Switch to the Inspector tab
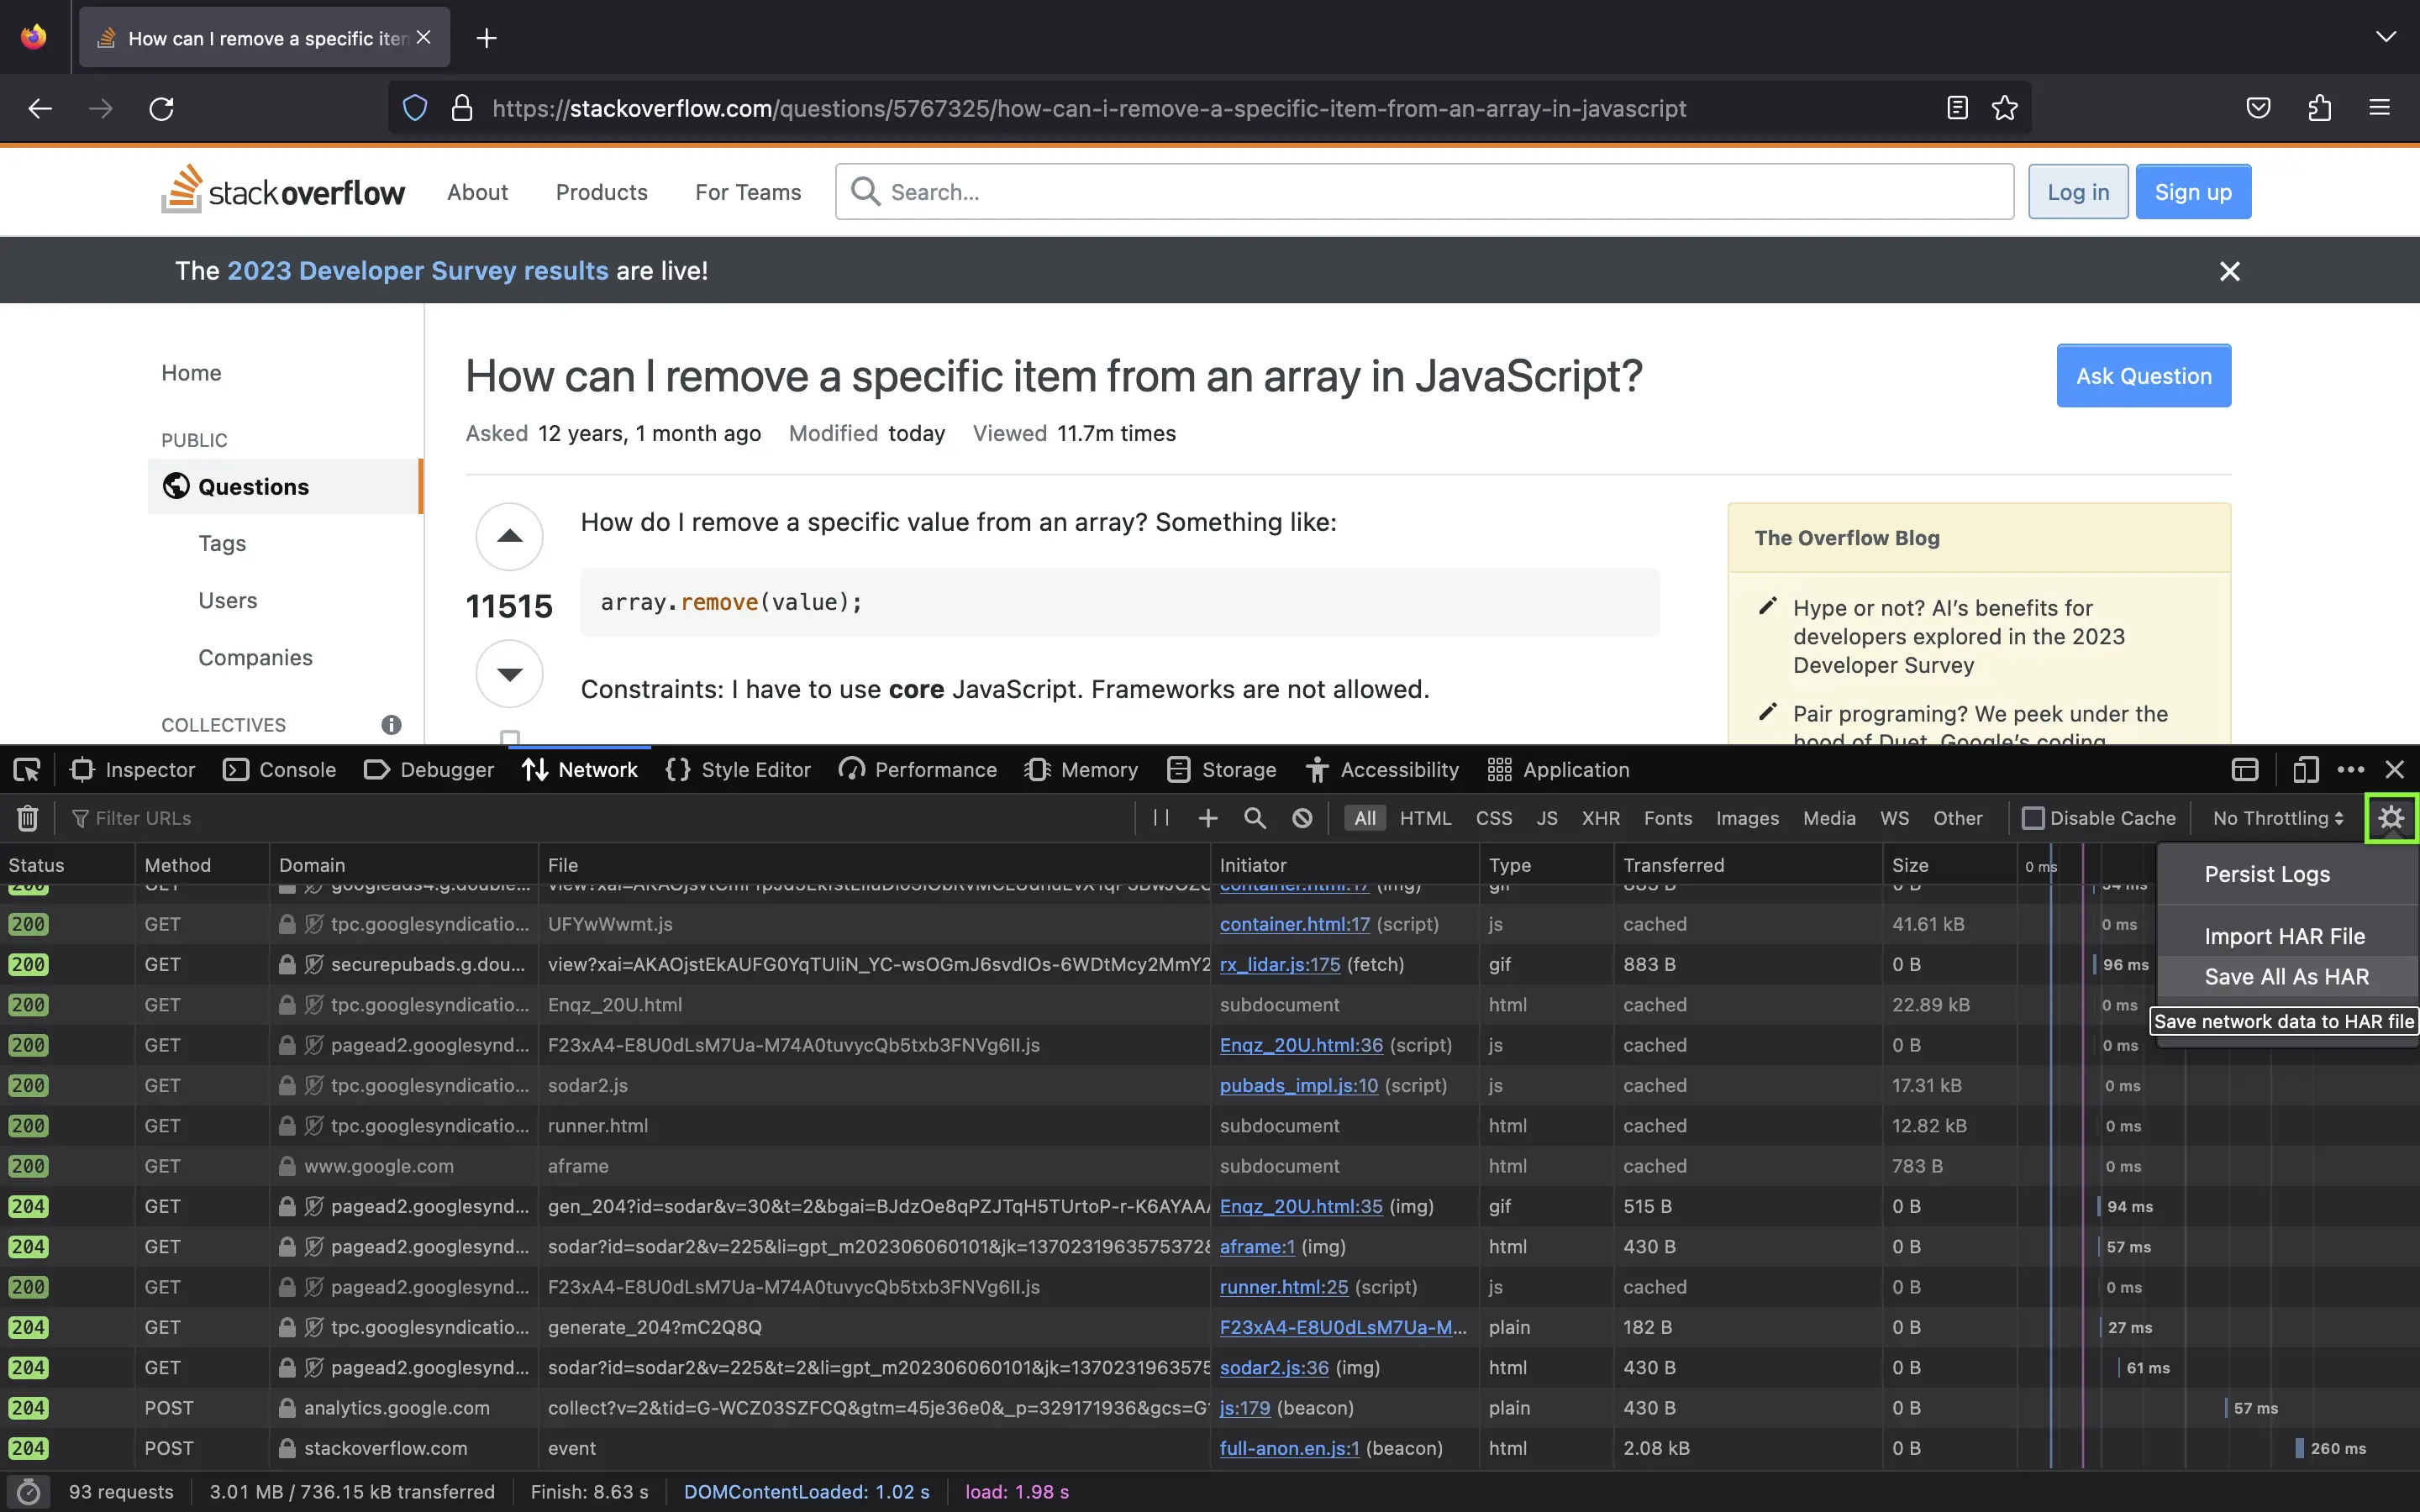This screenshot has height=1512, width=2420. [133, 770]
